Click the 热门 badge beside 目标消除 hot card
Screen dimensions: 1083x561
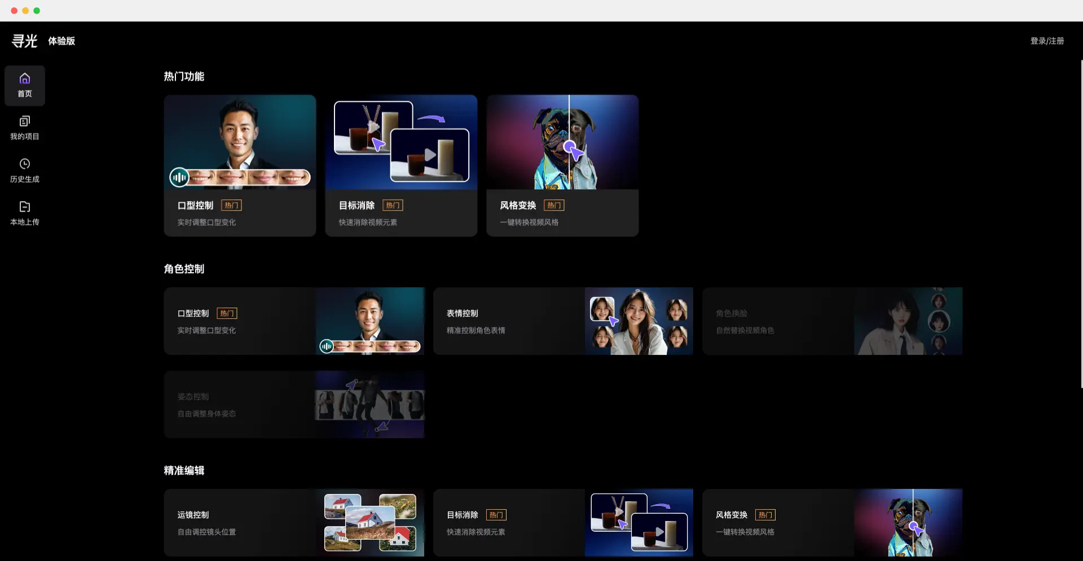click(x=393, y=206)
